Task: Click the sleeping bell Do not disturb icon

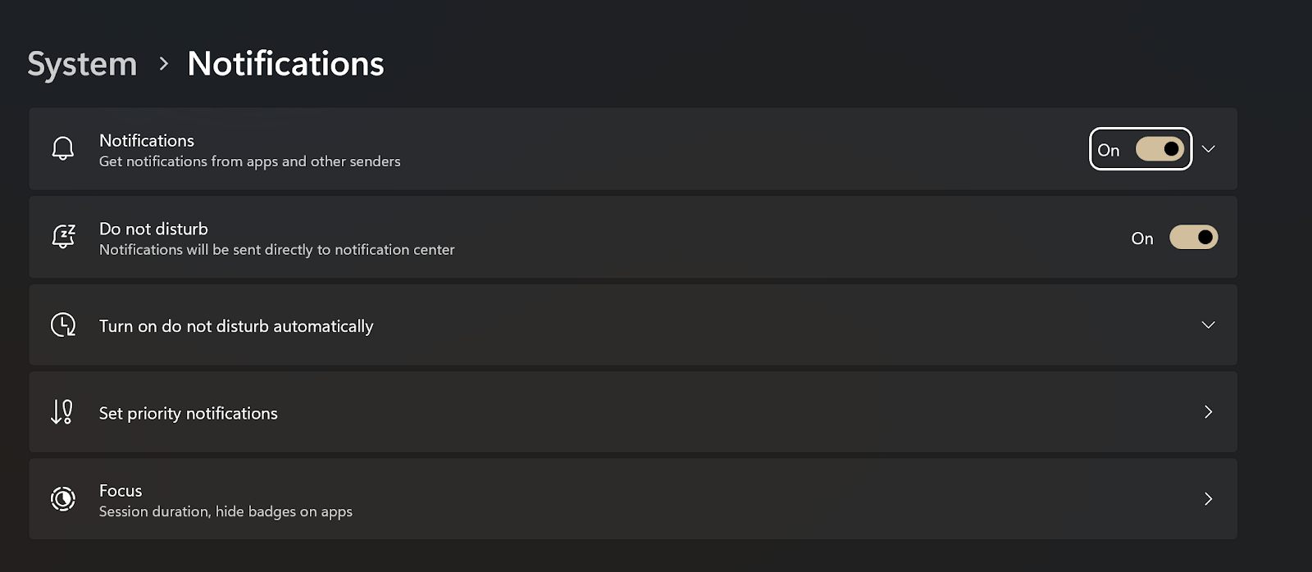Action: coord(63,237)
